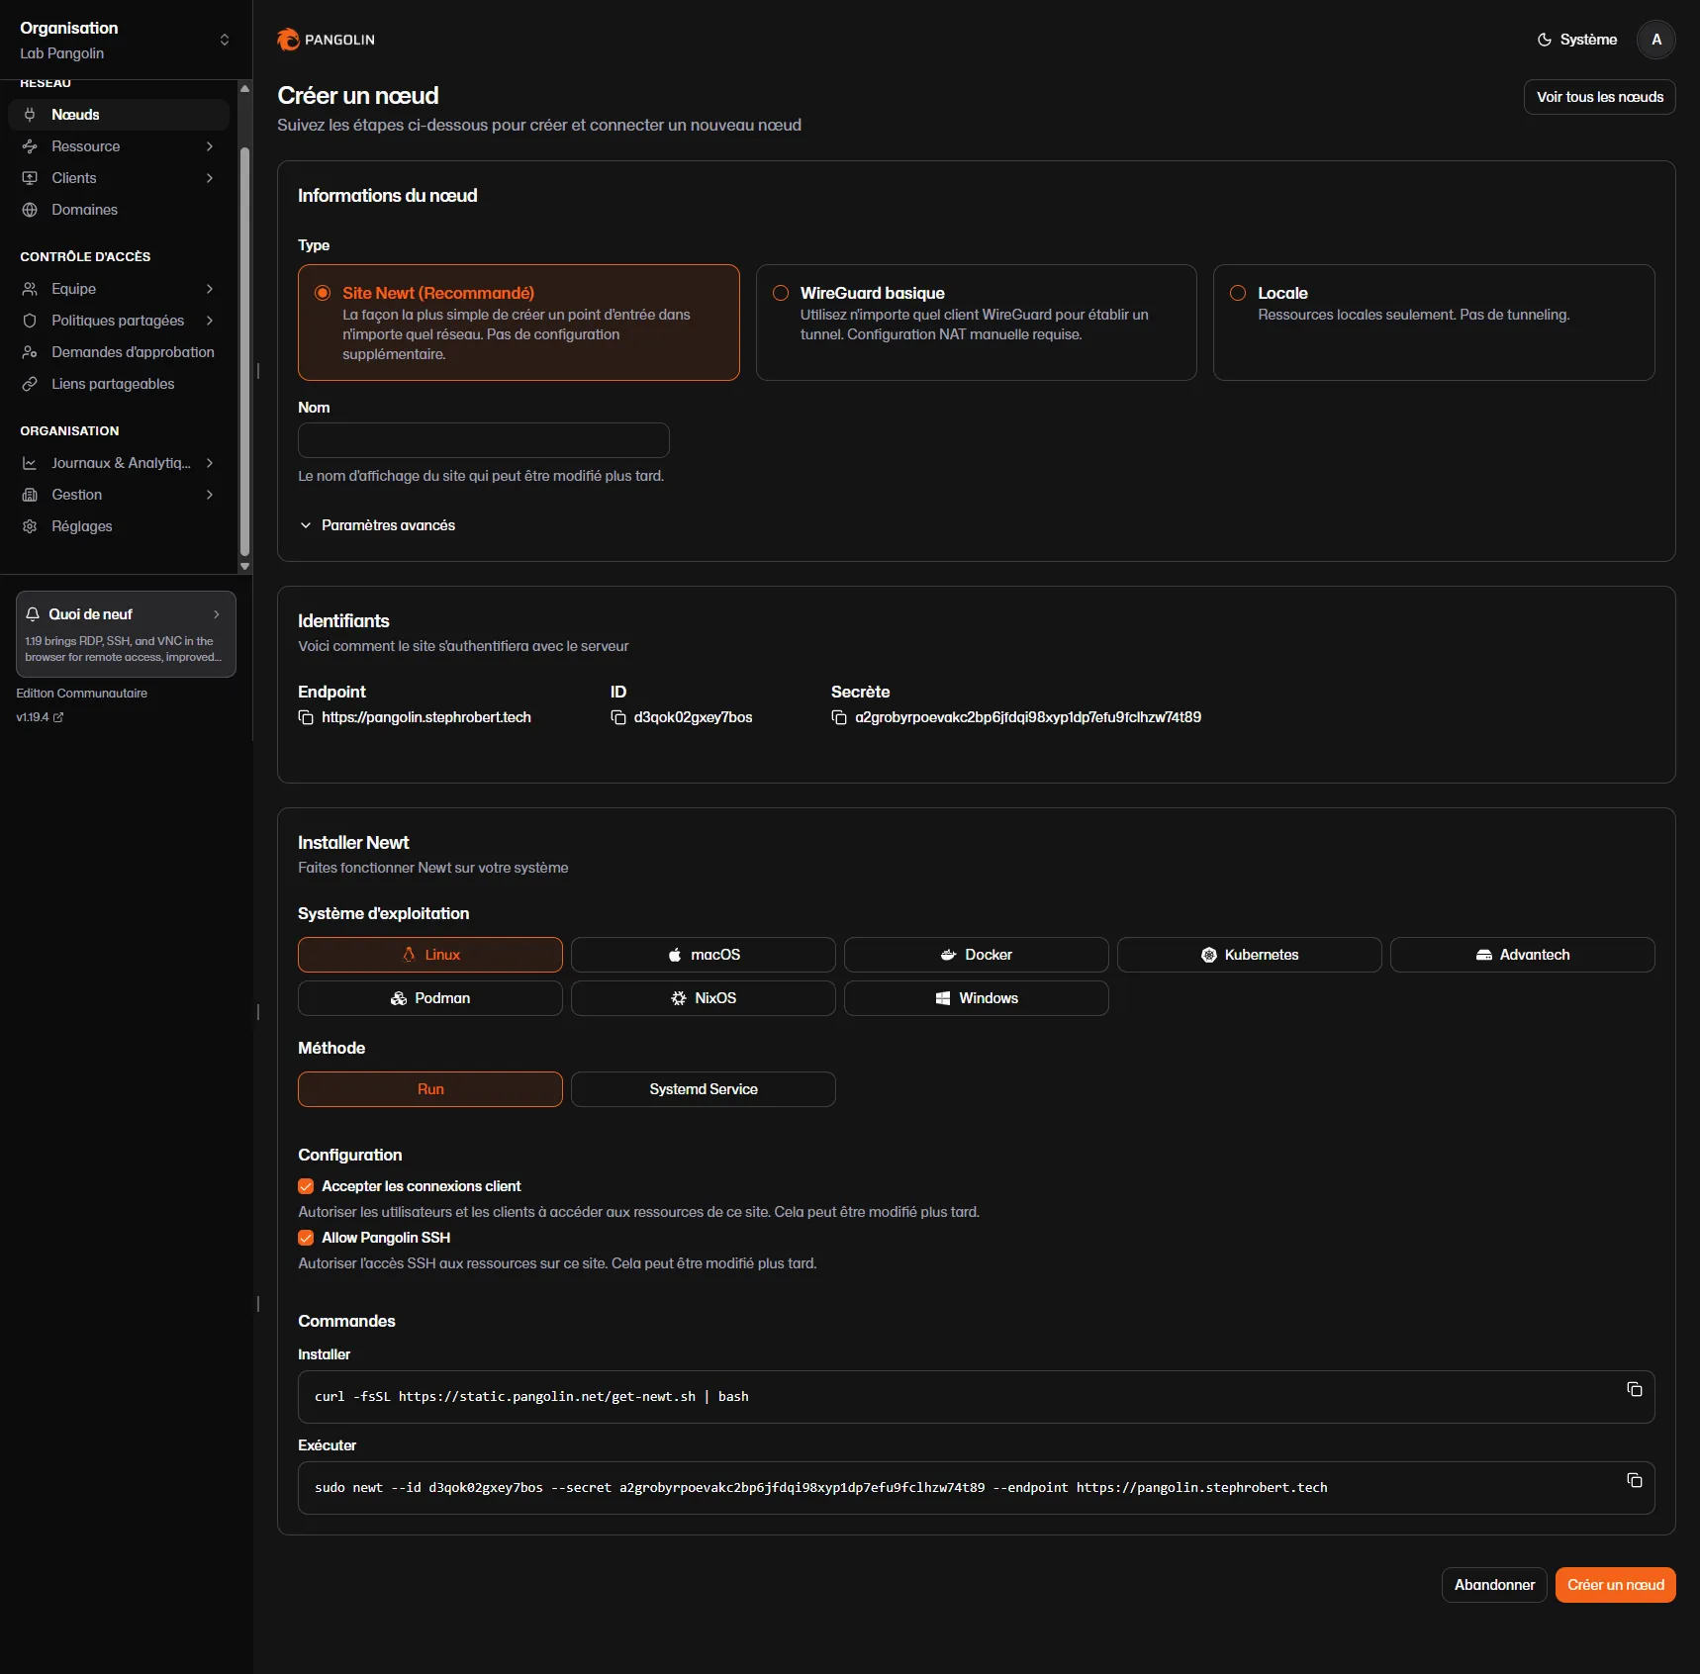The image size is (1700, 1674).
Task: Open the user avatar A menu
Action: (1656, 40)
